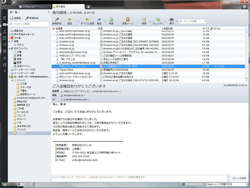Open the 'Opera として認識させる' dropdown
This screenshot has height=188, width=250.
226,184
